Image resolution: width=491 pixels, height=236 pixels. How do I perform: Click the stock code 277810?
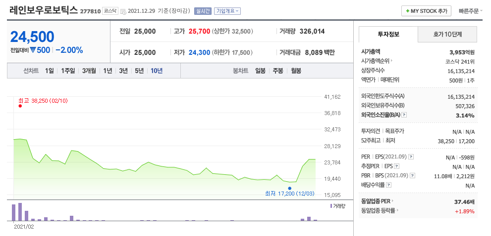pyautogui.click(x=90, y=11)
